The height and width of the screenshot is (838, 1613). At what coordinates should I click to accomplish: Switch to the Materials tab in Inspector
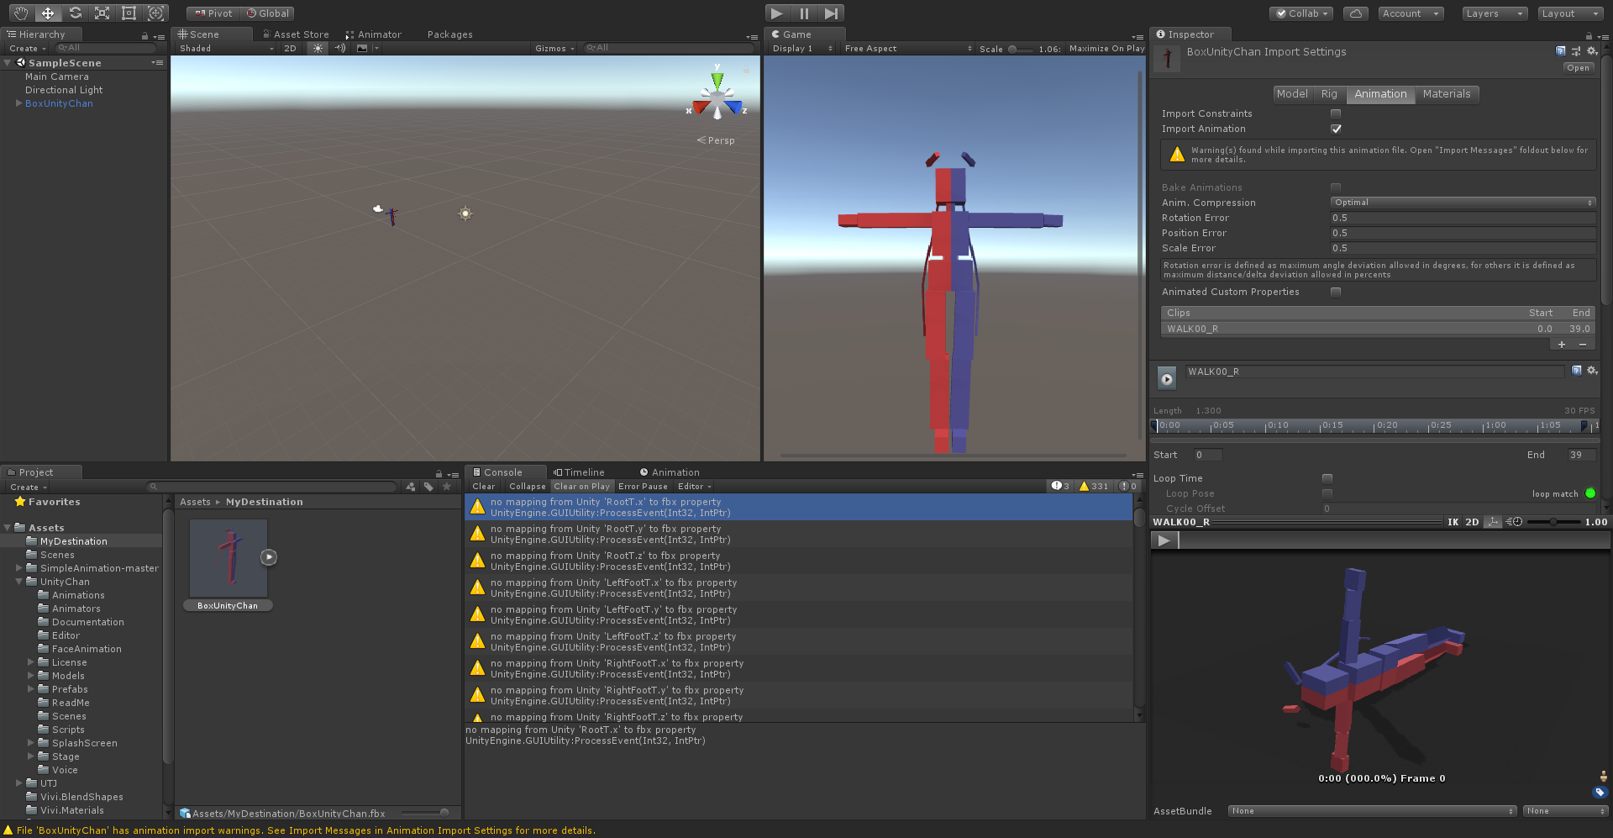point(1447,94)
